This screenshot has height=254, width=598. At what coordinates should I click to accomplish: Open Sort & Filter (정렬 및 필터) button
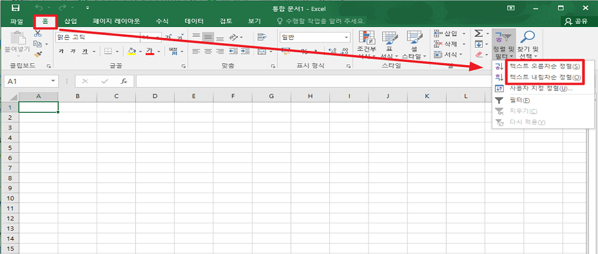[503, 45]
